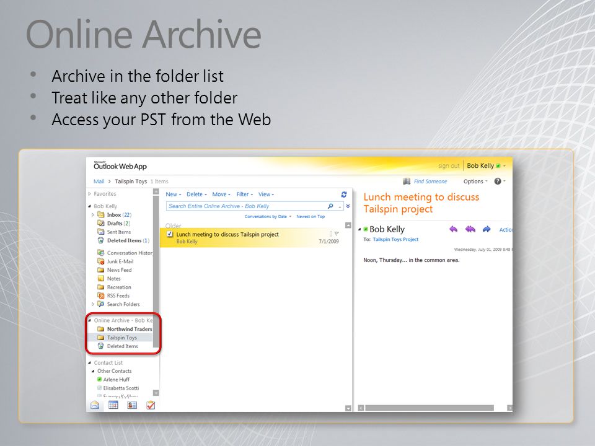The width and height of the screenshot is (595, 446).
Task: Click Find Someone link
Action: point(430,181)
